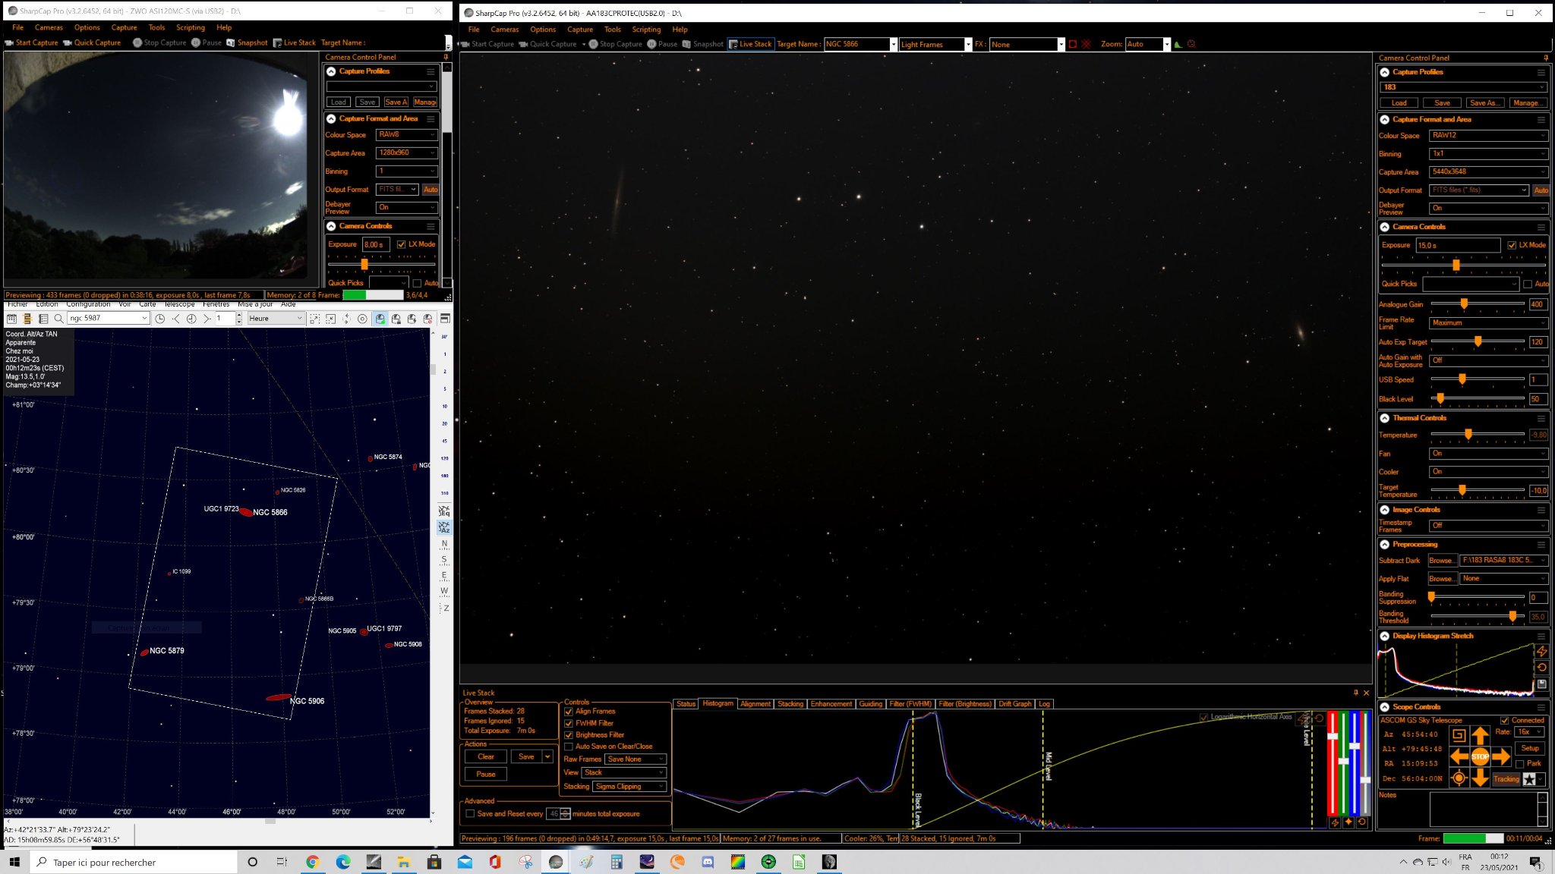Enable Save and Reset every checkbox
Screen dimensions: 1555x874
coord(470,814)
